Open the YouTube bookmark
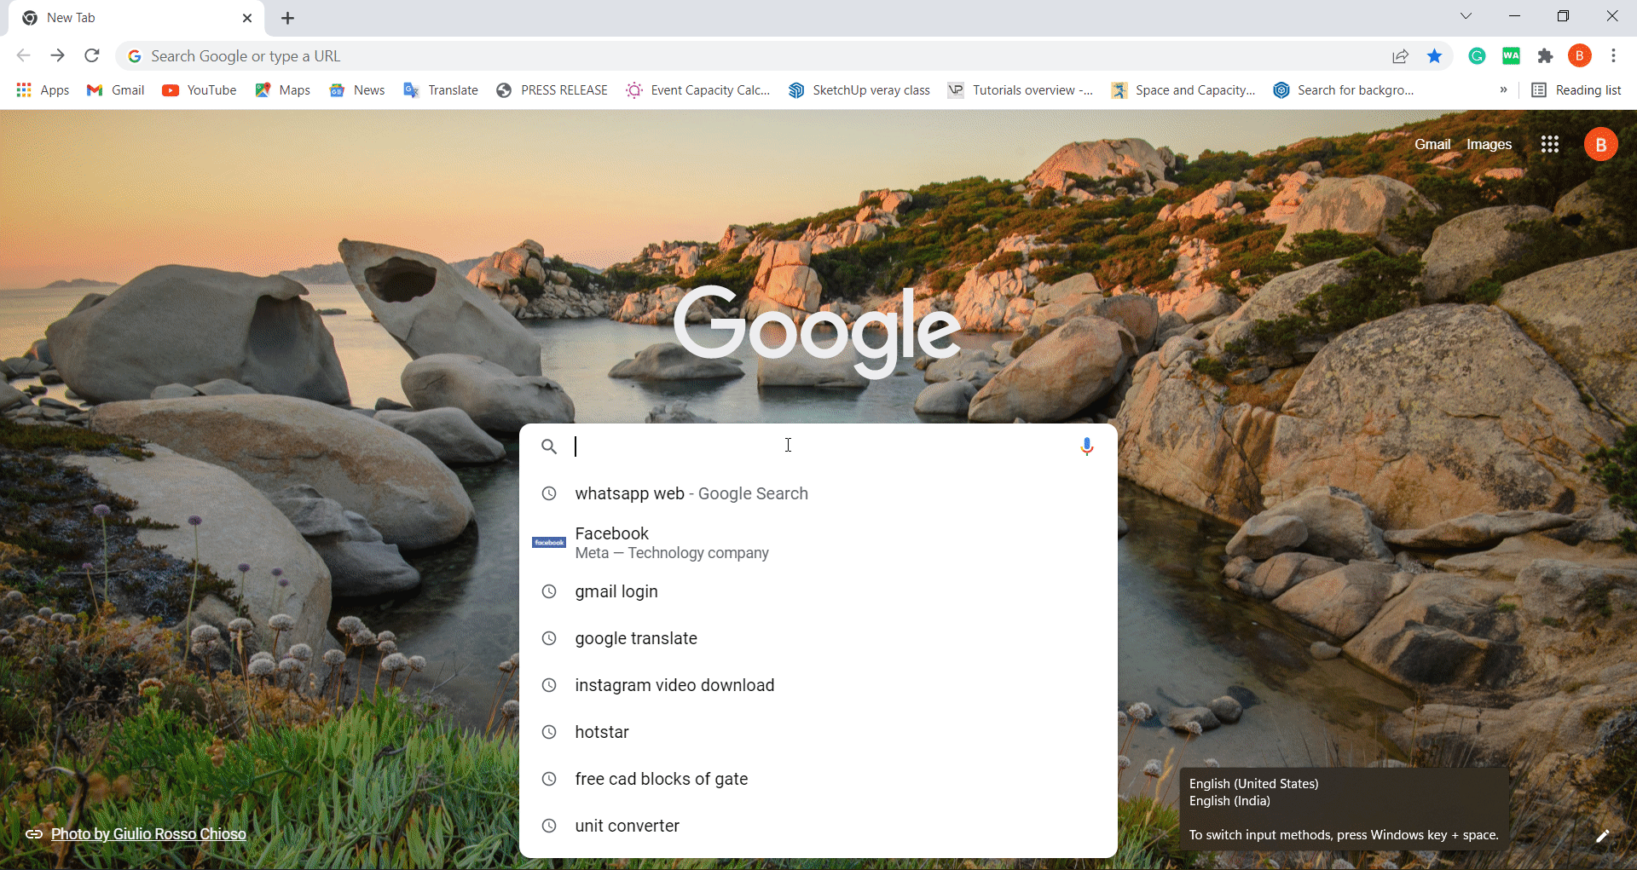Image resolution: width=1637 pixels, height=870 pixels. pos(200,90)
